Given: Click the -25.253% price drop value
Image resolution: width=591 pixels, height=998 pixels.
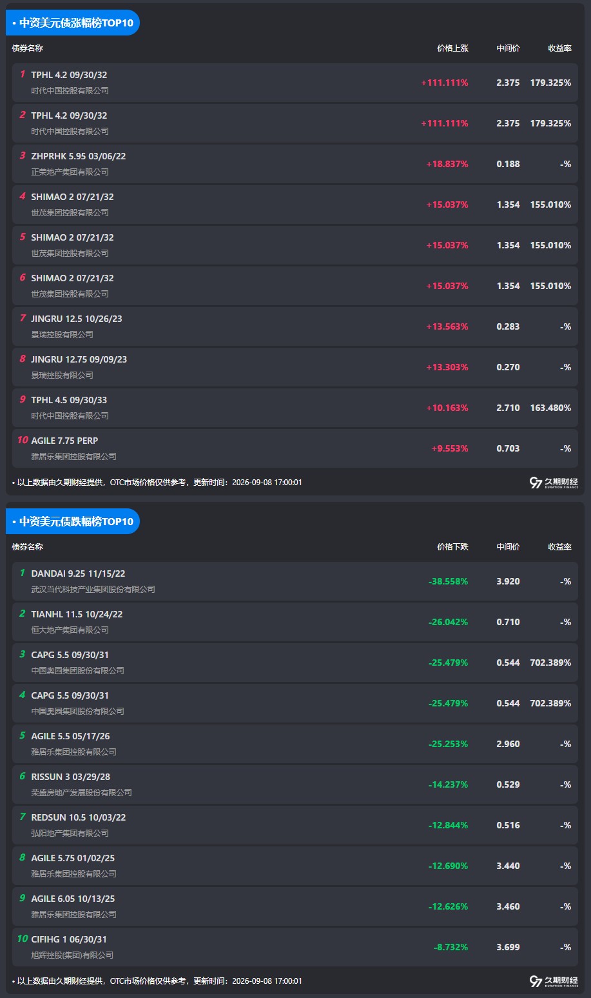Looking at the screenshot, I should pos(449,744).
